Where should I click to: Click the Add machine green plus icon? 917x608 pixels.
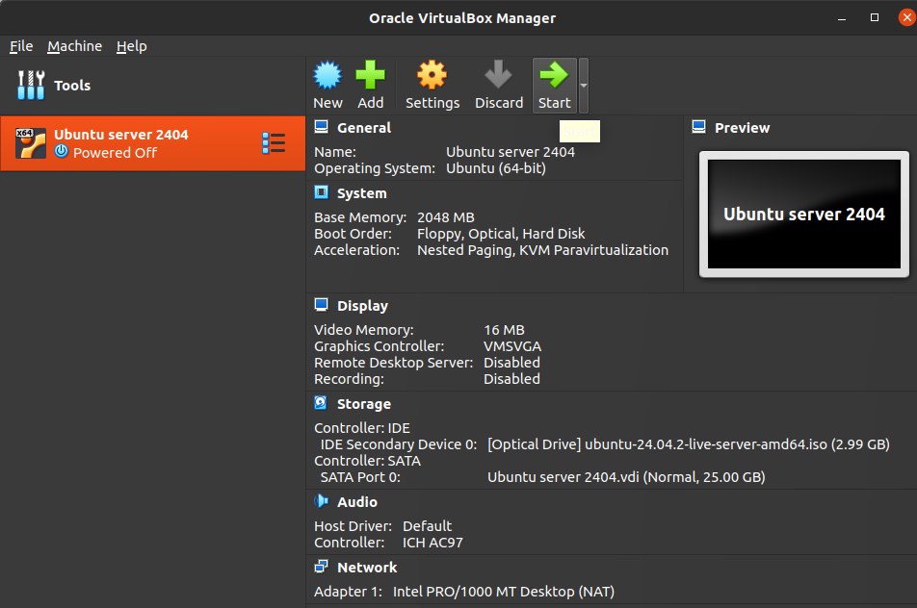point(370,76)
